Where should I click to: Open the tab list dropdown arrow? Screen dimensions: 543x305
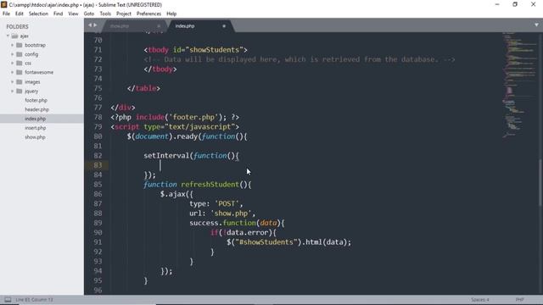[536, 25]
